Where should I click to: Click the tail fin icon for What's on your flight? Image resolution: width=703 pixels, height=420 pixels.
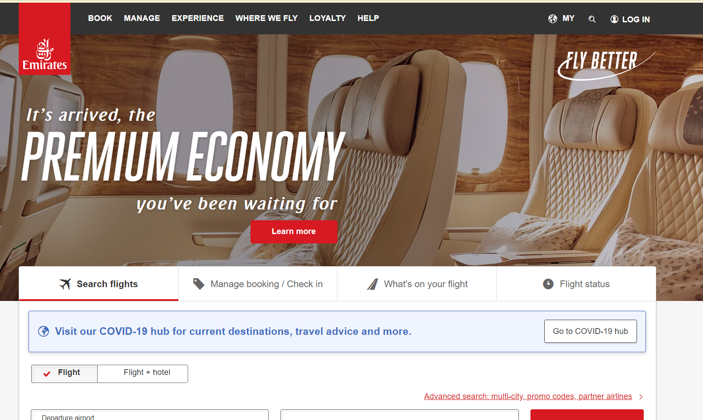[x=373, y=284]
